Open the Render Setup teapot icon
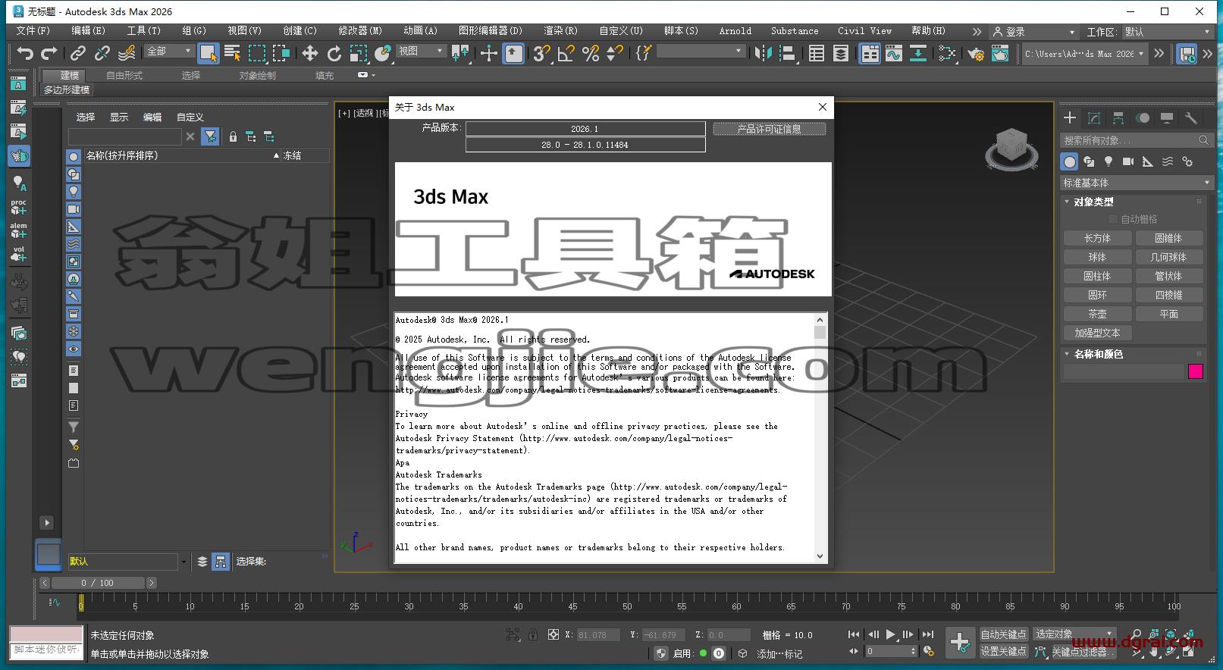 tap(976, 53)
